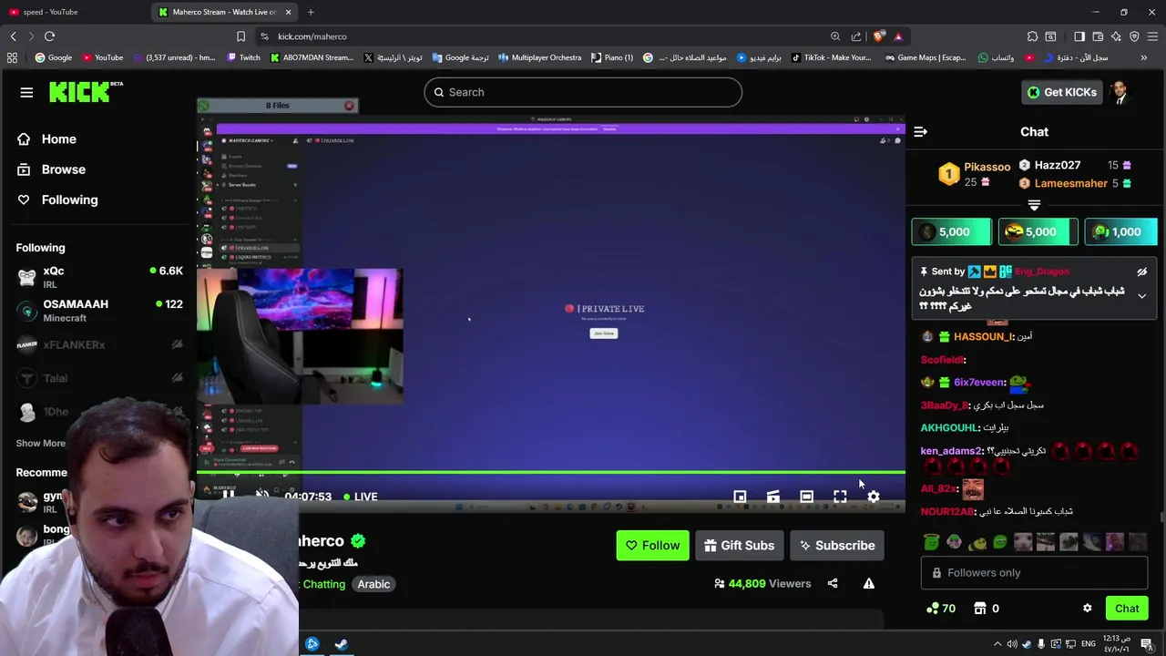
Task: Open the clip creation icon on player
Action: point(772,497)
